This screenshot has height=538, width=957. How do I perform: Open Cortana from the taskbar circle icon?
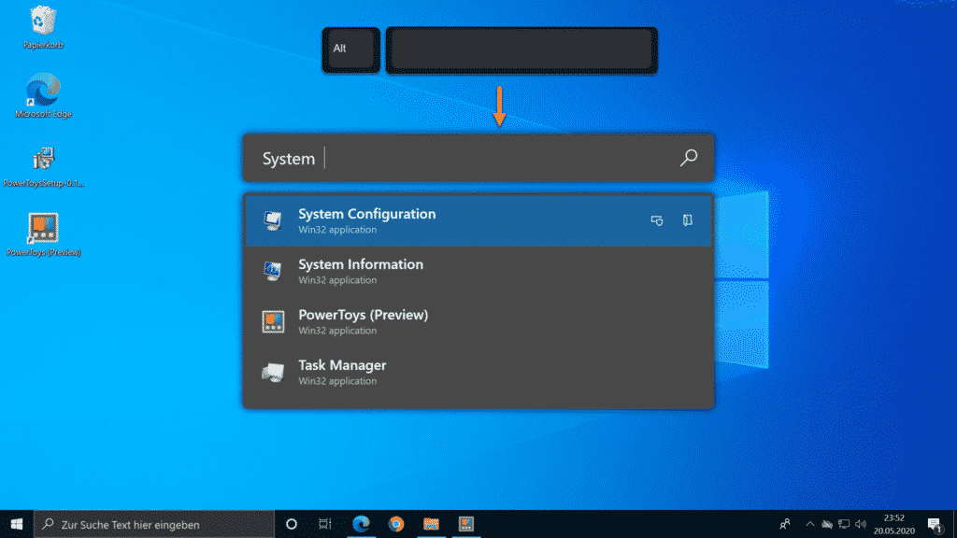[x=292, y=525]
